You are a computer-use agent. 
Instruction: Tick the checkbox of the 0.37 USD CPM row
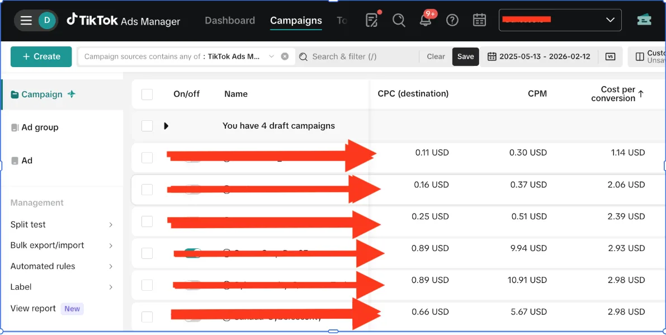click(x=147, y=190)
